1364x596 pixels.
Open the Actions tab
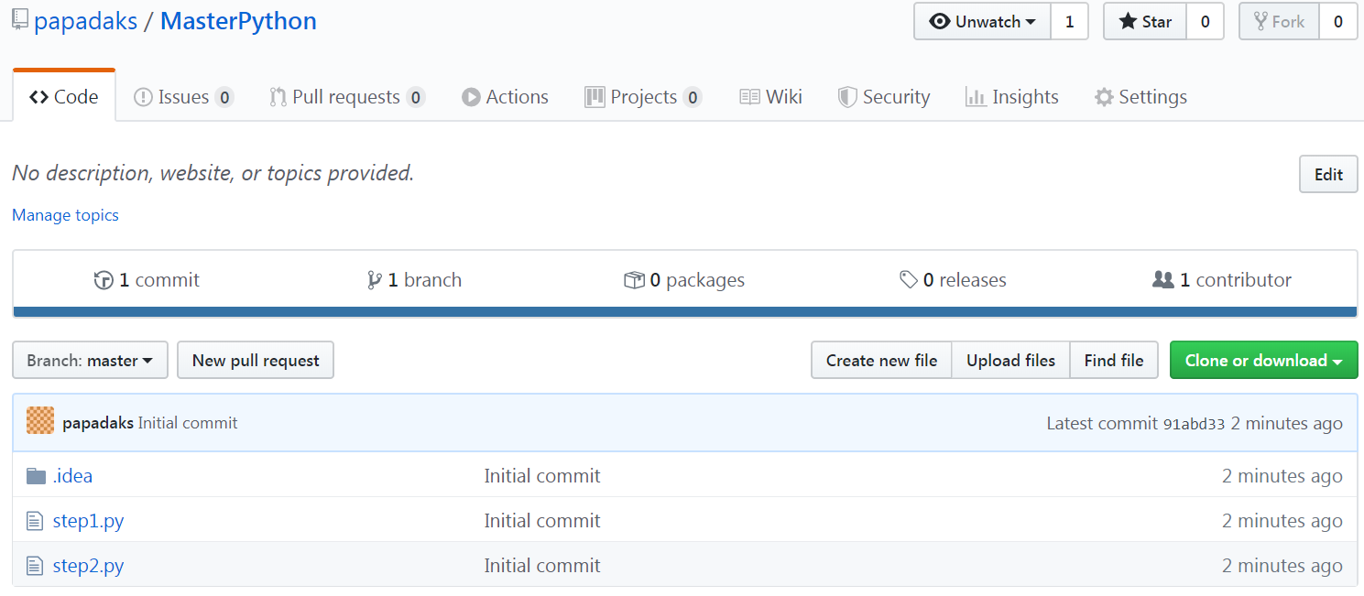click(505, 96)
